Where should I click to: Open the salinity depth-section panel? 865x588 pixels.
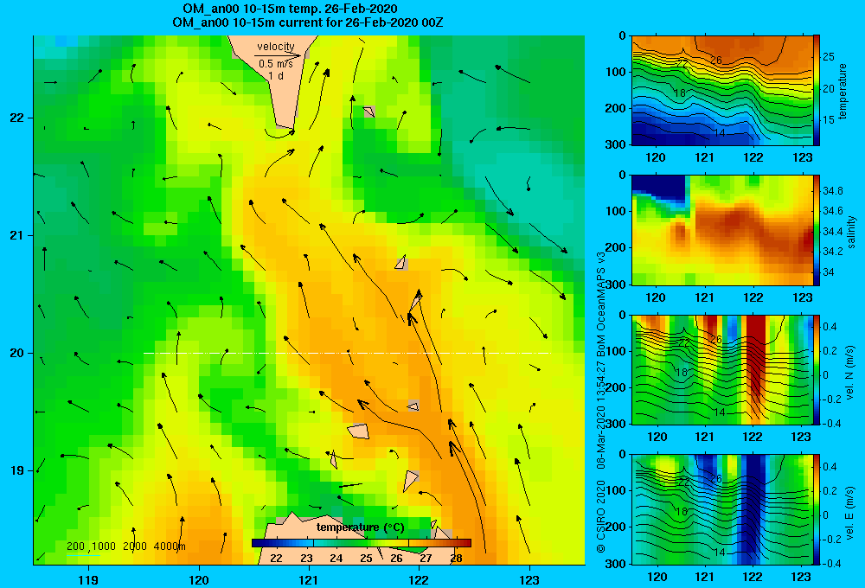coord(721,230)
